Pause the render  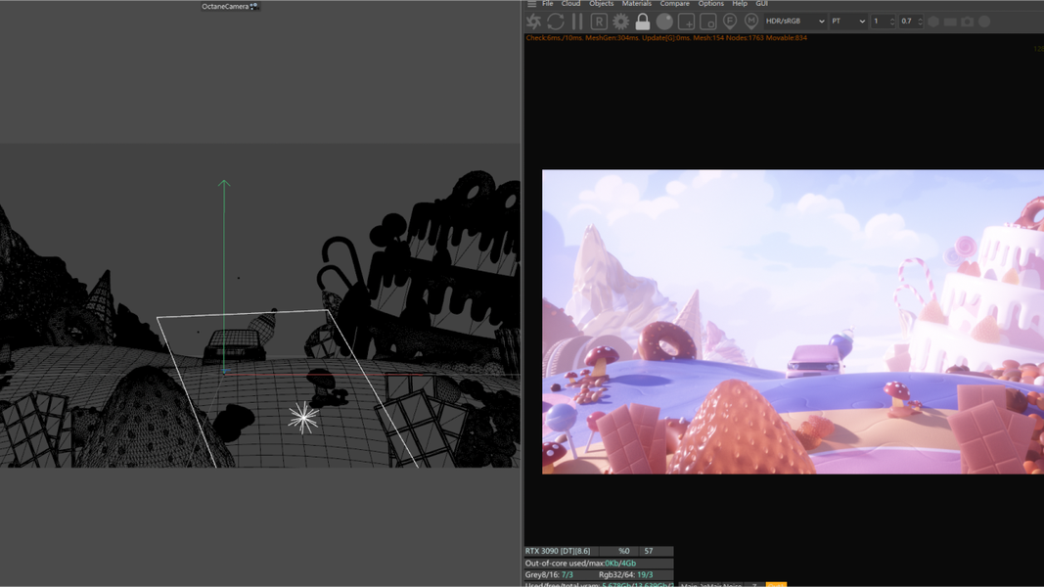coord(577,22)
